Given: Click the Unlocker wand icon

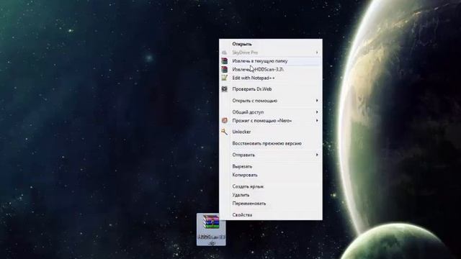Looking at the screenshot, I should point(224,132).
